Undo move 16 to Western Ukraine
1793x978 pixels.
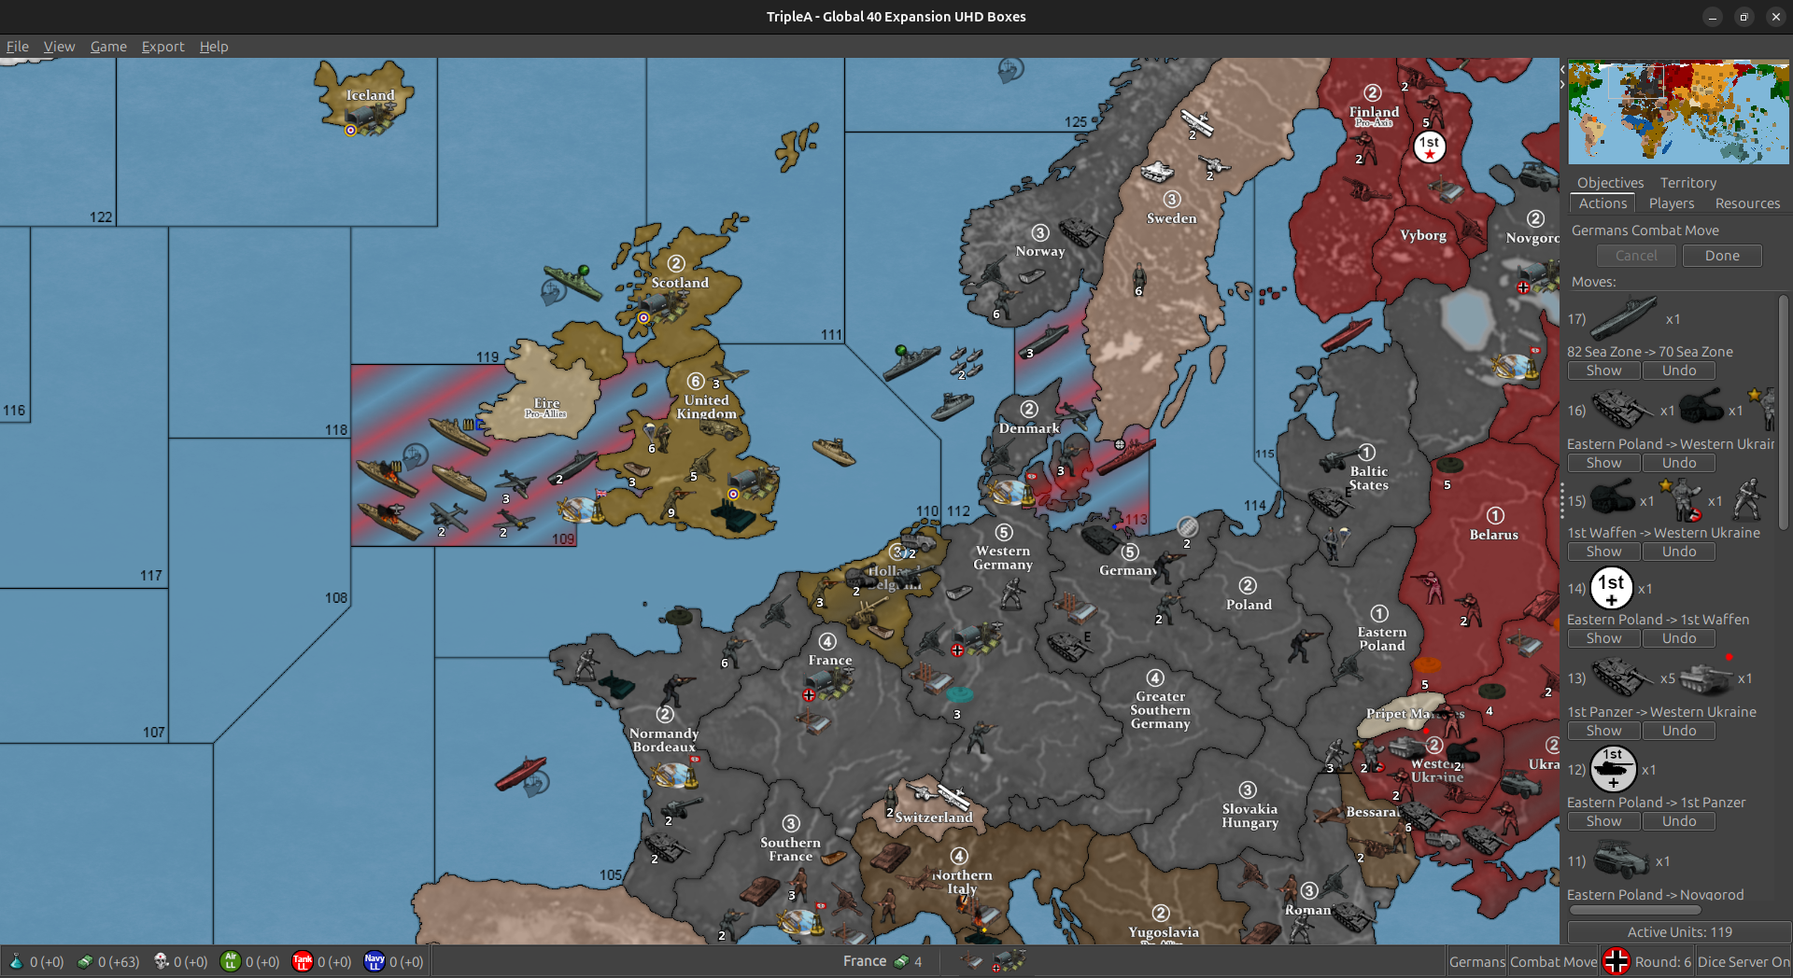click(1678, 463)
